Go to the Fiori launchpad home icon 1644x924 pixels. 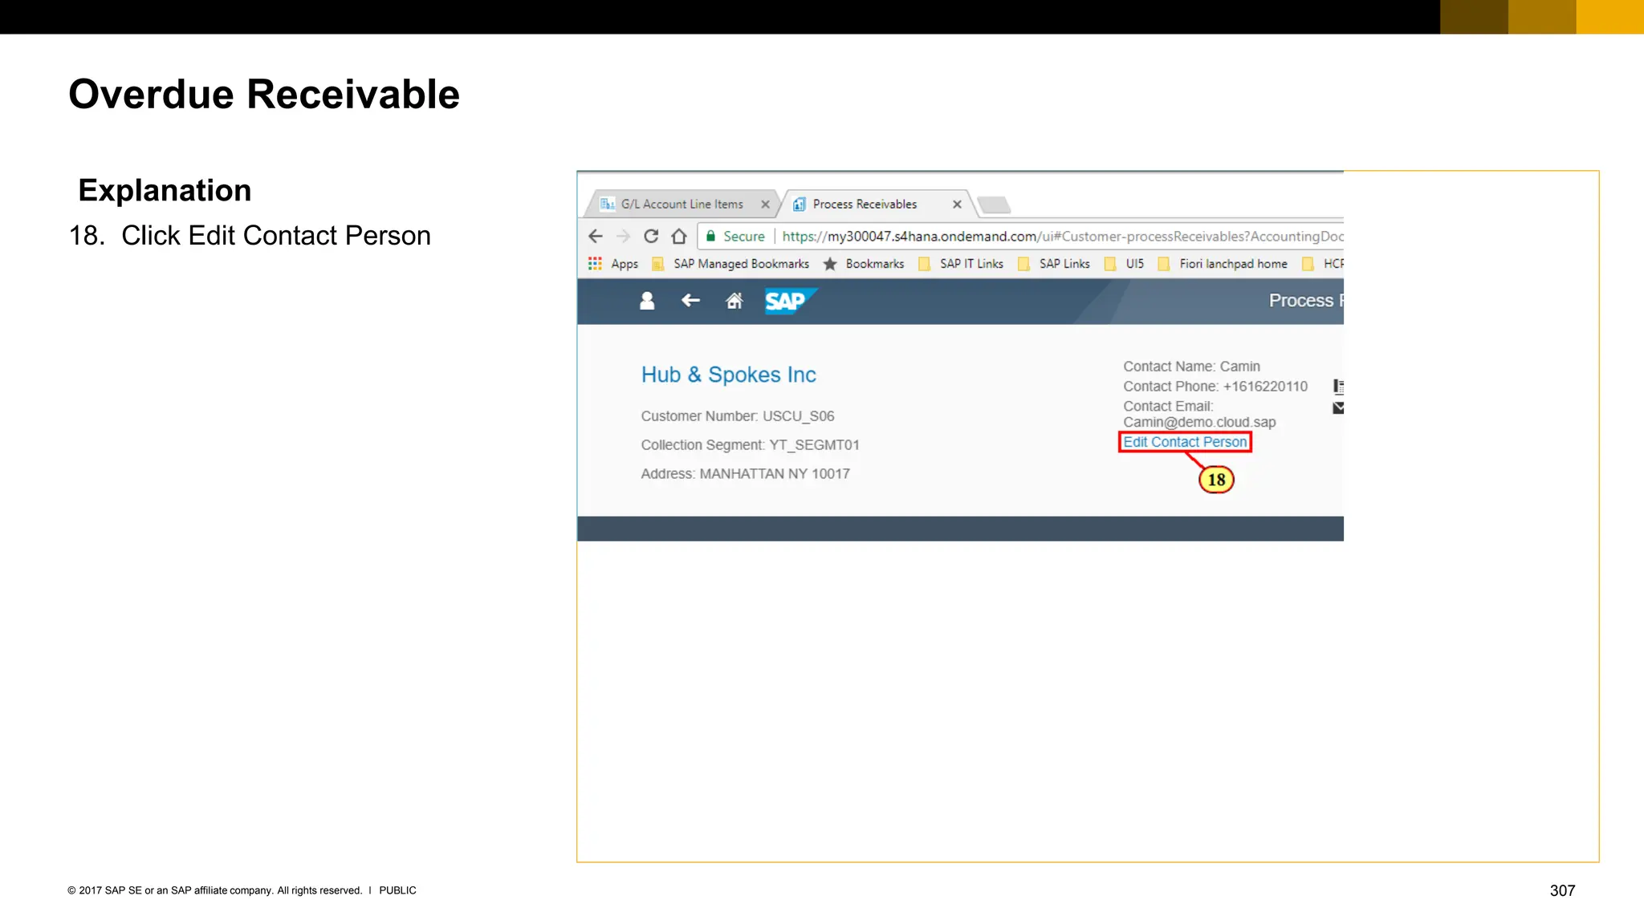(x=734, y=301)
